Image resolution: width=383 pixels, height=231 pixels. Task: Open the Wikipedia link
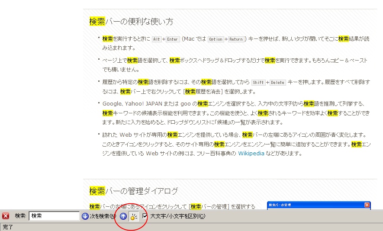251,153
